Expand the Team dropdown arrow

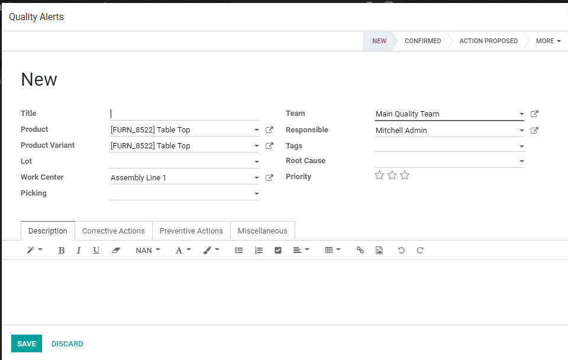point(522,113)
